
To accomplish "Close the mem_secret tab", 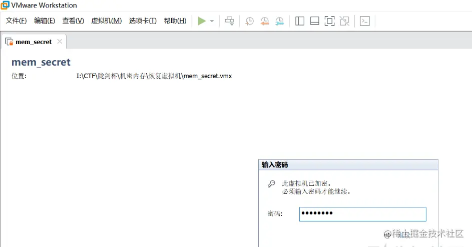I will pyautogui.click(x=60, y=41).
